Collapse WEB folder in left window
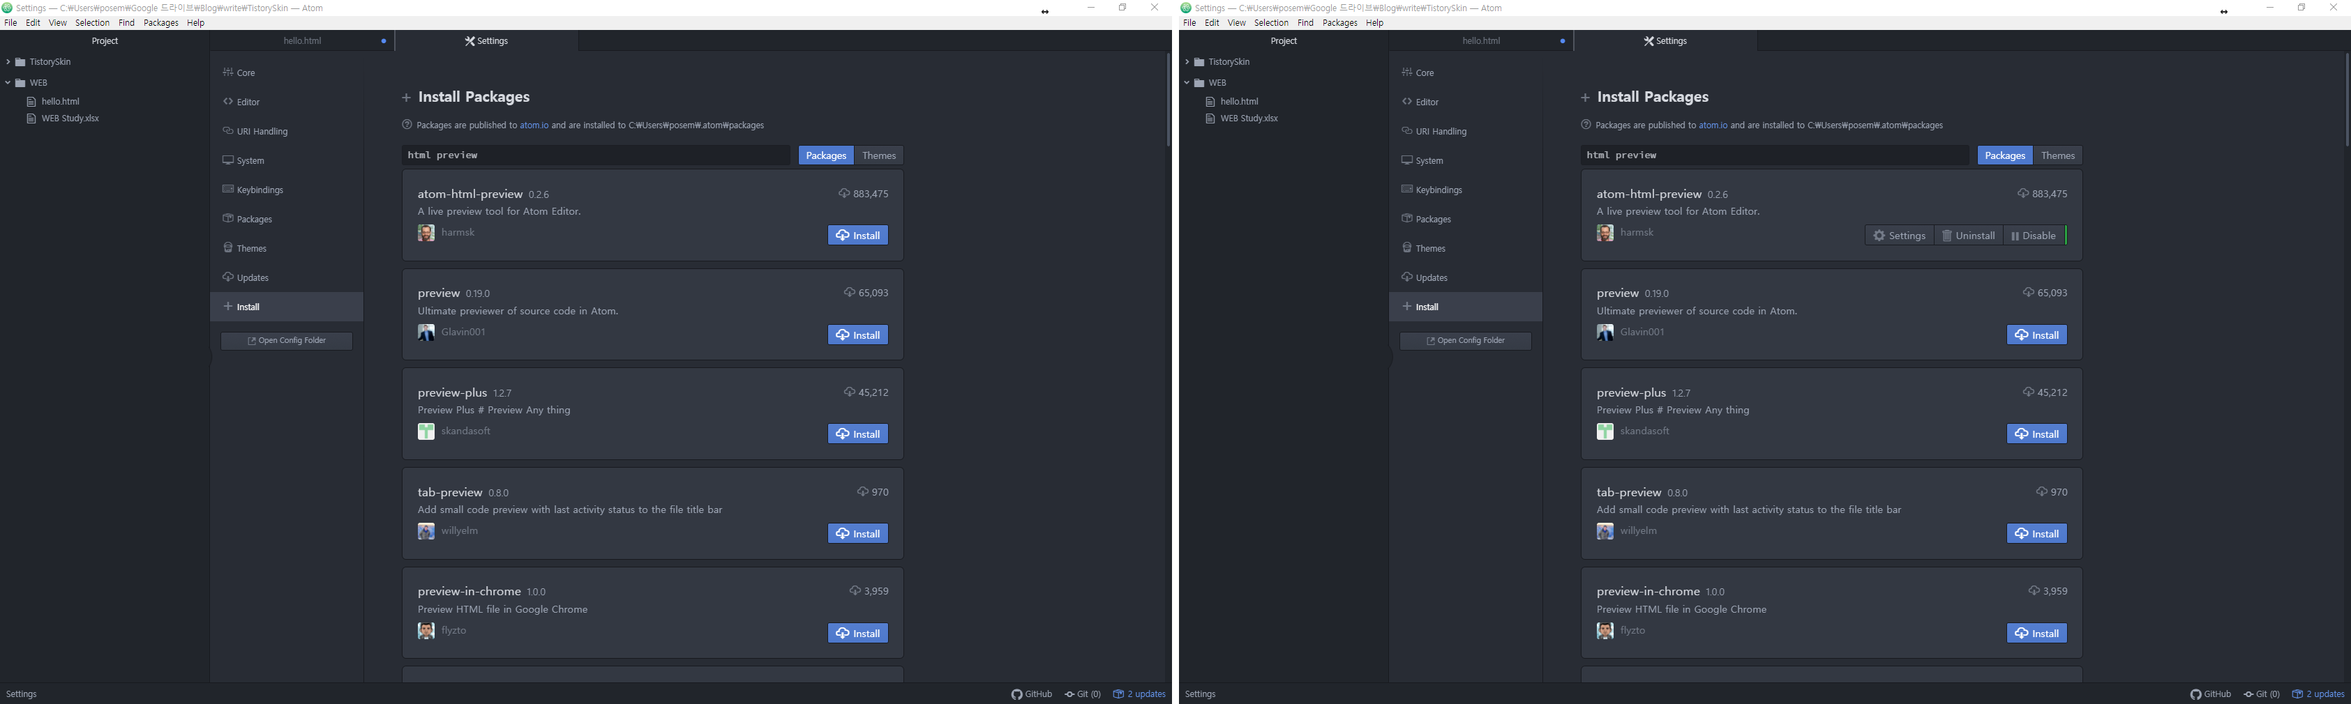Viewport: 2351px width, 704px height. 8,83
